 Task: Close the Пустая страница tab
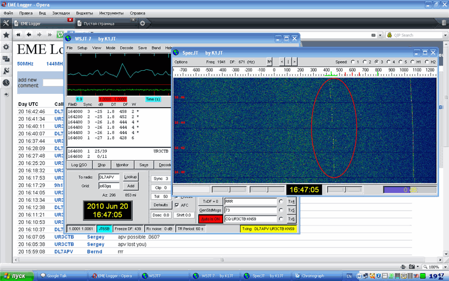click(133, 20)
